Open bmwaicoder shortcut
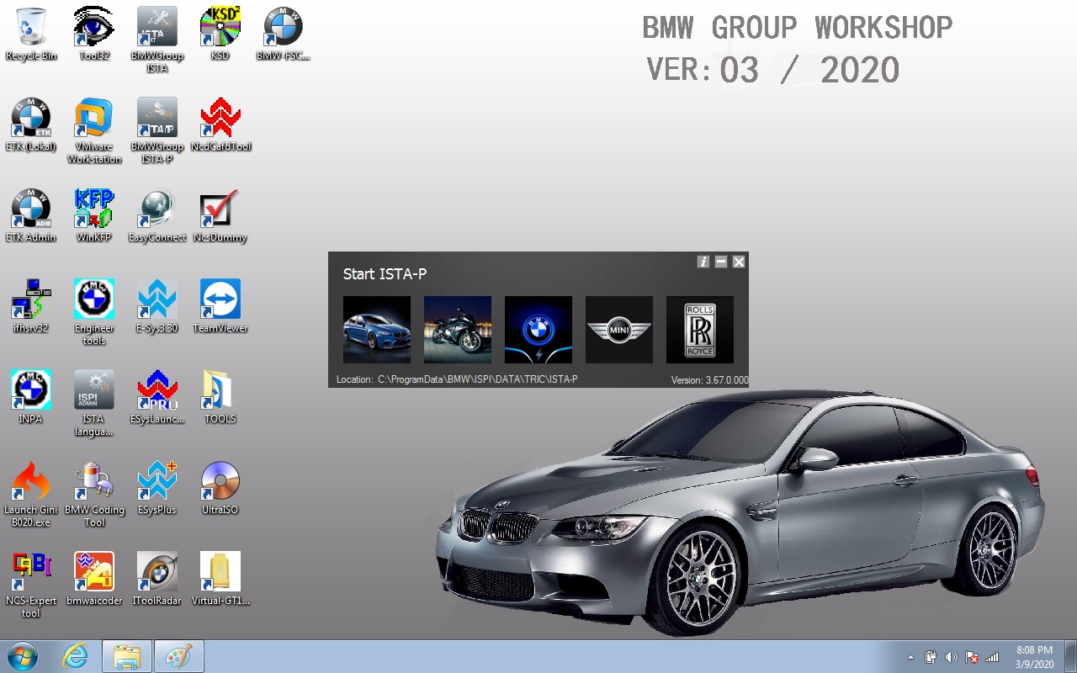 click(94, 579)
